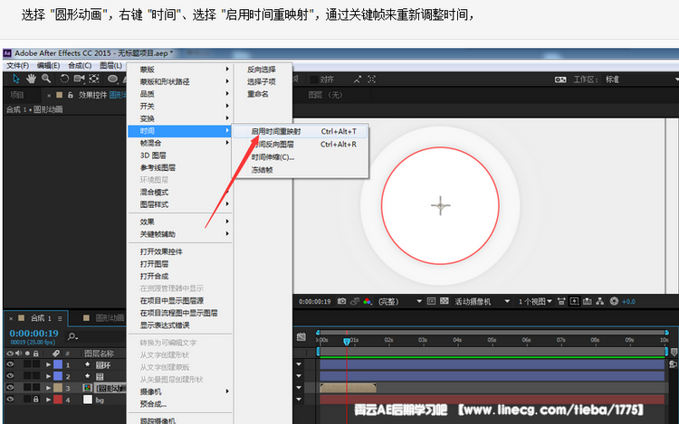Open the 1个视图 layout dropdown
Image resolution: width=679 pixels, height=424 pixels.
click(535, 302)
